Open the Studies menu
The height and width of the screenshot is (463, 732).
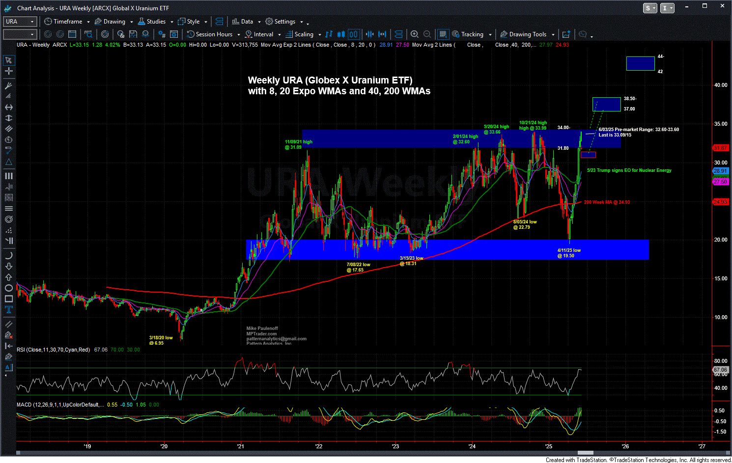point(152,22)
